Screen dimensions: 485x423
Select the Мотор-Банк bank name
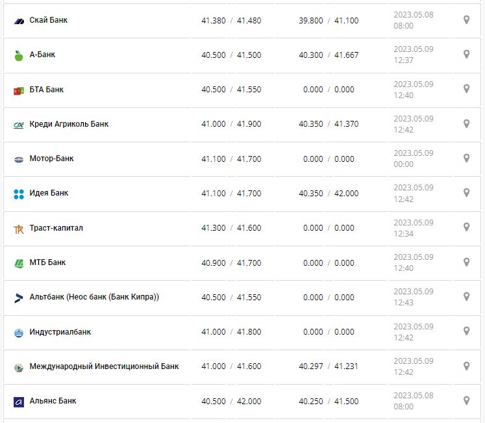[51, 159]
